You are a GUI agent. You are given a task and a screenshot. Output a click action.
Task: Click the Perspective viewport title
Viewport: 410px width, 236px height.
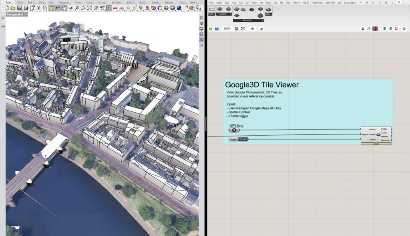pos(15,15)
